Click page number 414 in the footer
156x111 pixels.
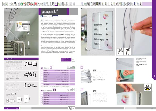7,108
